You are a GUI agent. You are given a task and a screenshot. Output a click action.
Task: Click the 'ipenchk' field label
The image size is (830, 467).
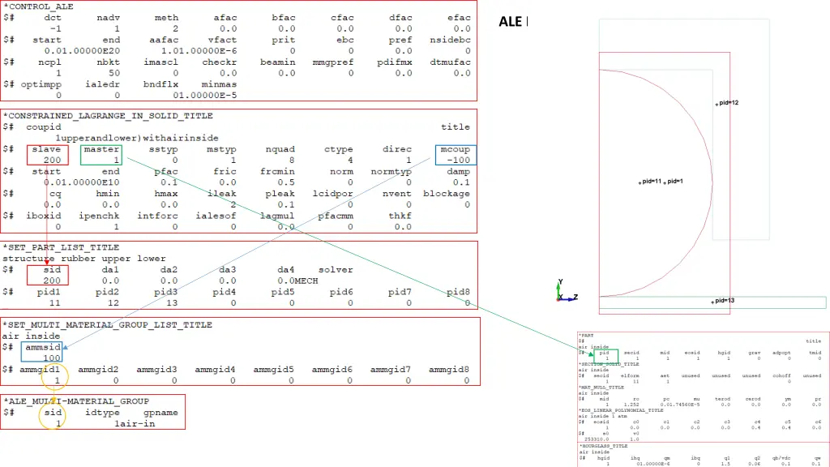(99, 216)
